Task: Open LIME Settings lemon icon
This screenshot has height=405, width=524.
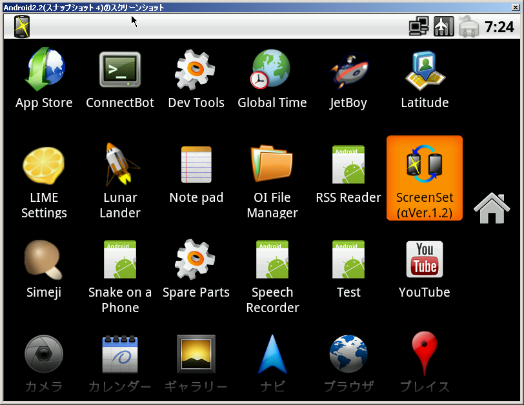Action: pos(44,182)
